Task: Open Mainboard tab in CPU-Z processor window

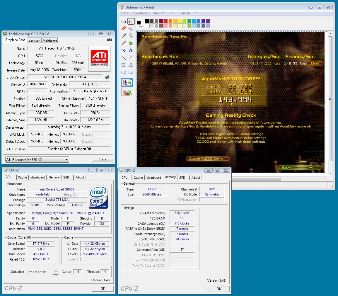Action: 38,177
